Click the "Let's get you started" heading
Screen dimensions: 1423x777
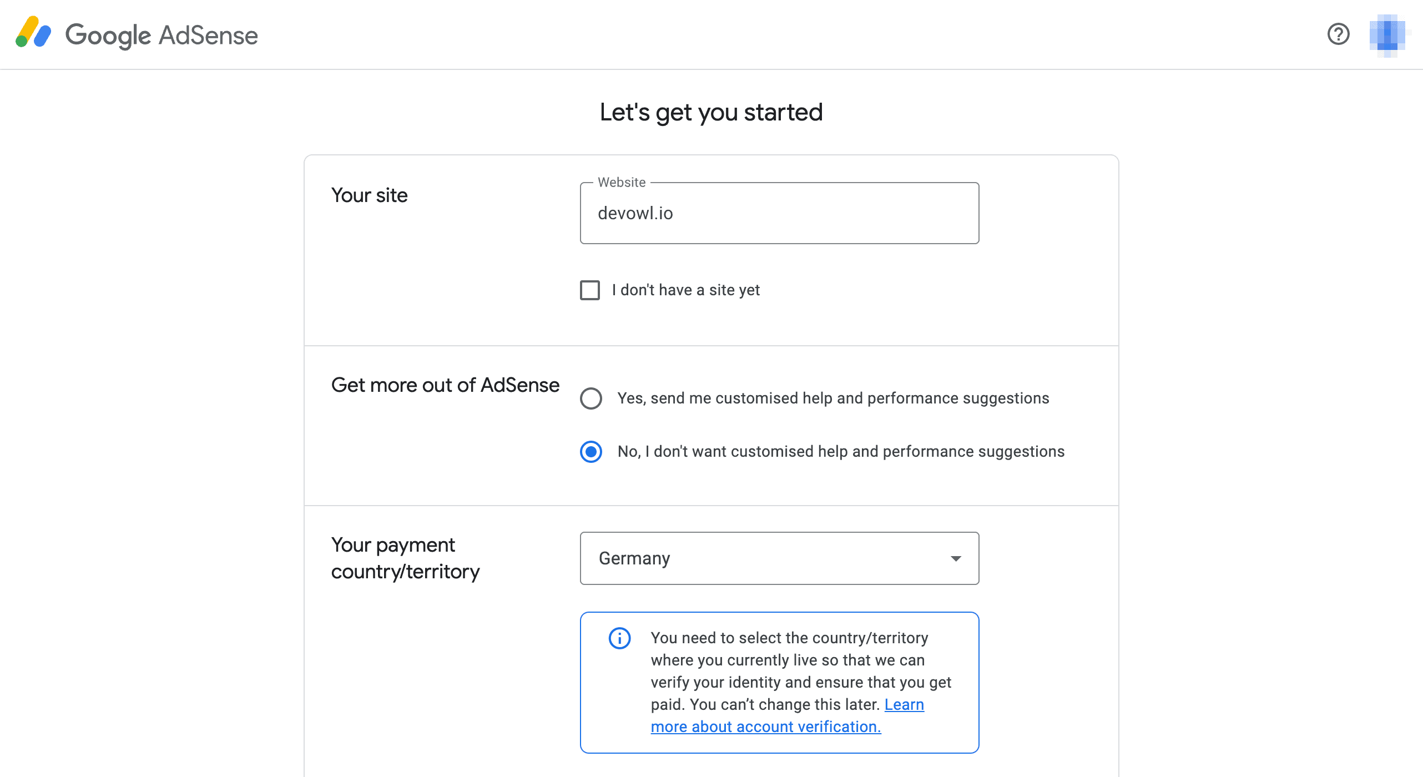pyautogui.click(x=711, y=113)
